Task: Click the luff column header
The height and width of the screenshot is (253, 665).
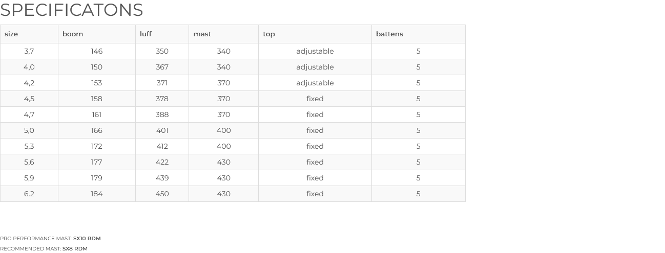Action: click(162, 34)
